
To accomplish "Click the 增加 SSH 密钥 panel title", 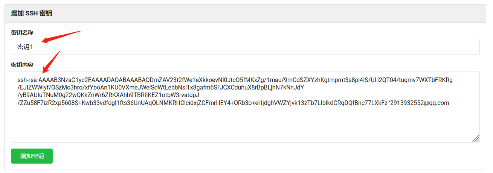I will coord(32,14).
